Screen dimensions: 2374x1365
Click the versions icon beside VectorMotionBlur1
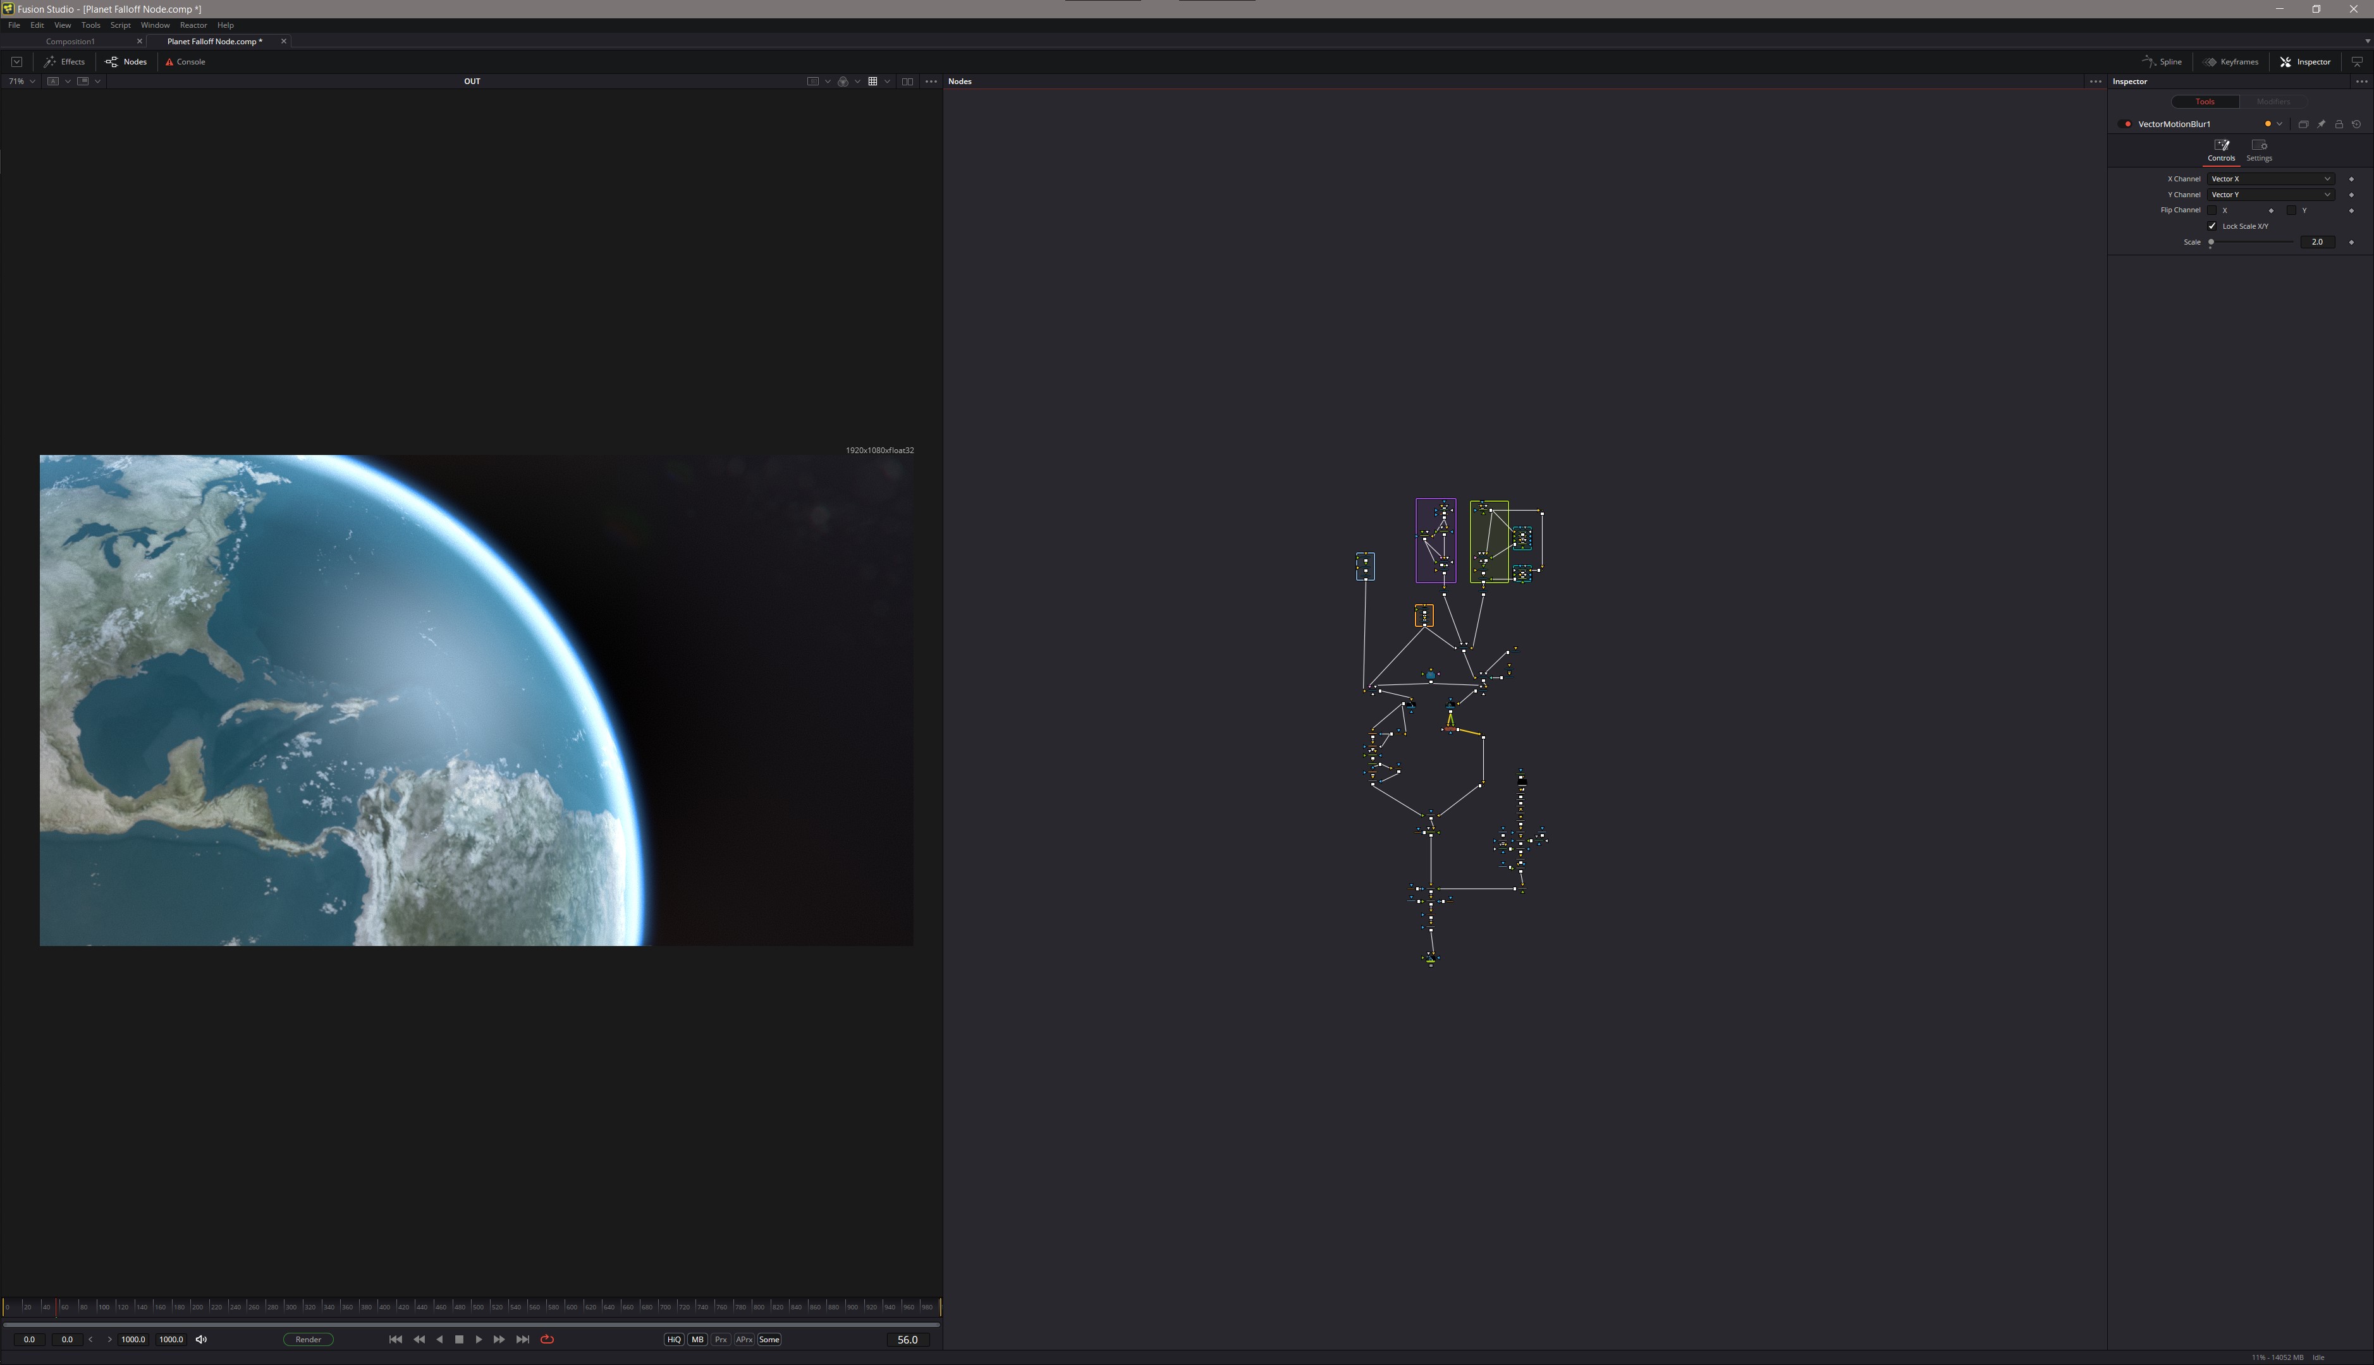[2304, 124]
